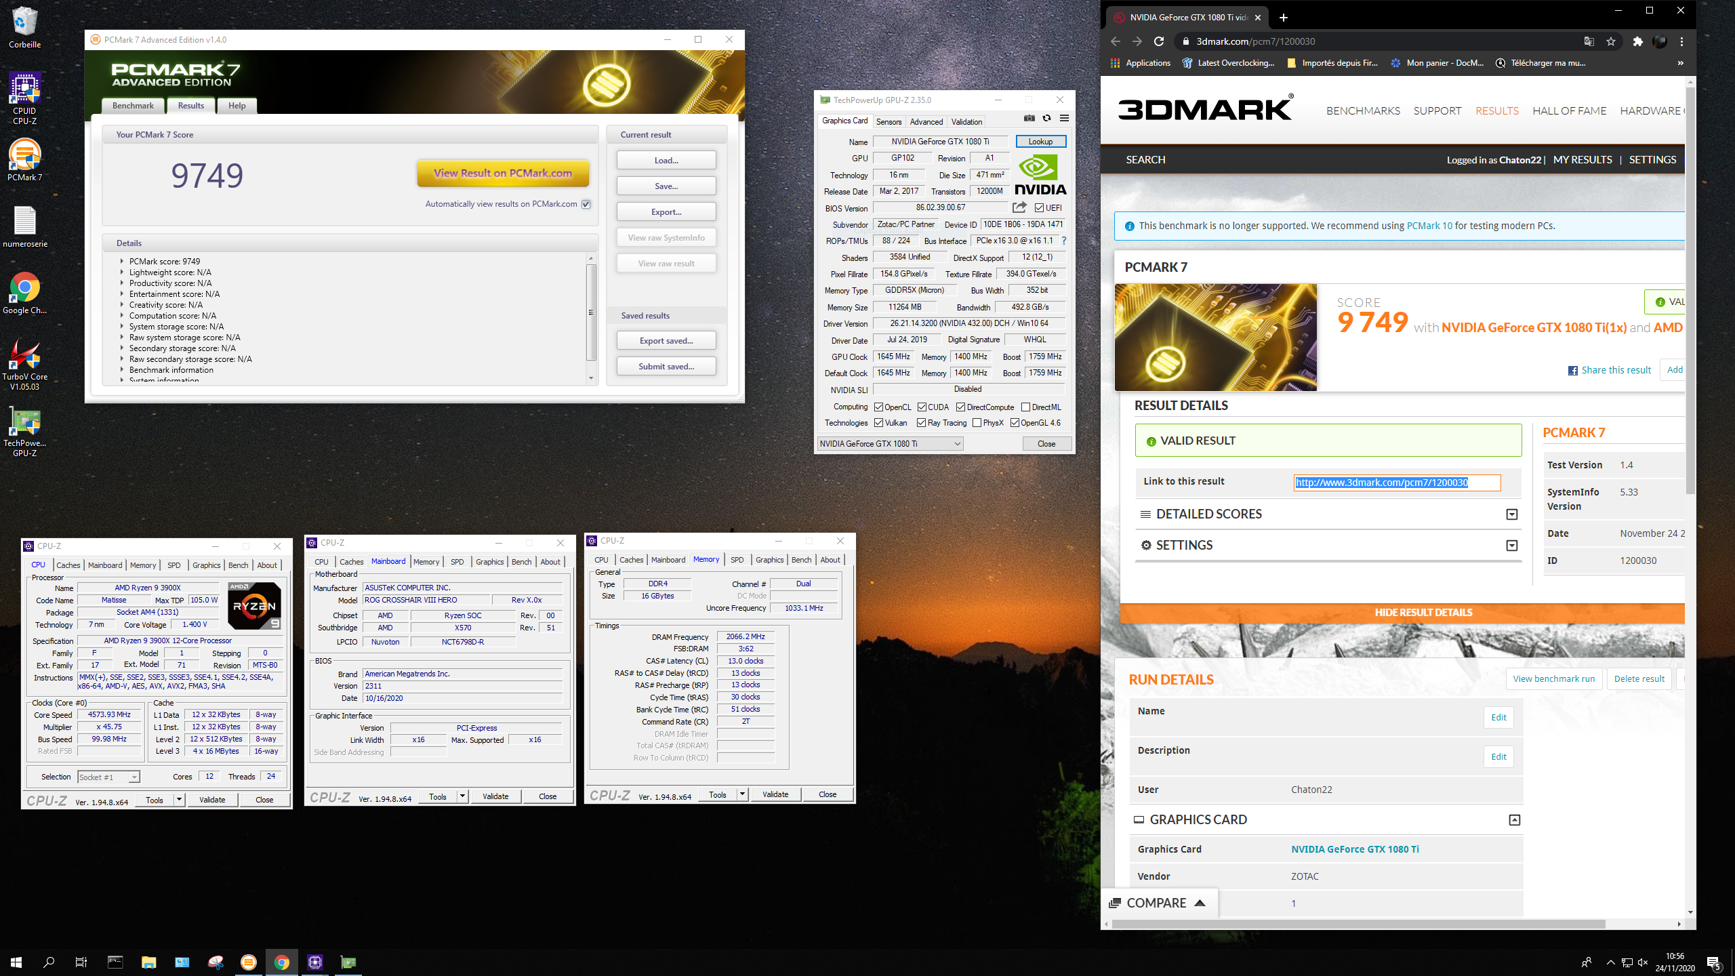Click the browser page vertical scrollbar
1735x976 pixels.
1690,290
